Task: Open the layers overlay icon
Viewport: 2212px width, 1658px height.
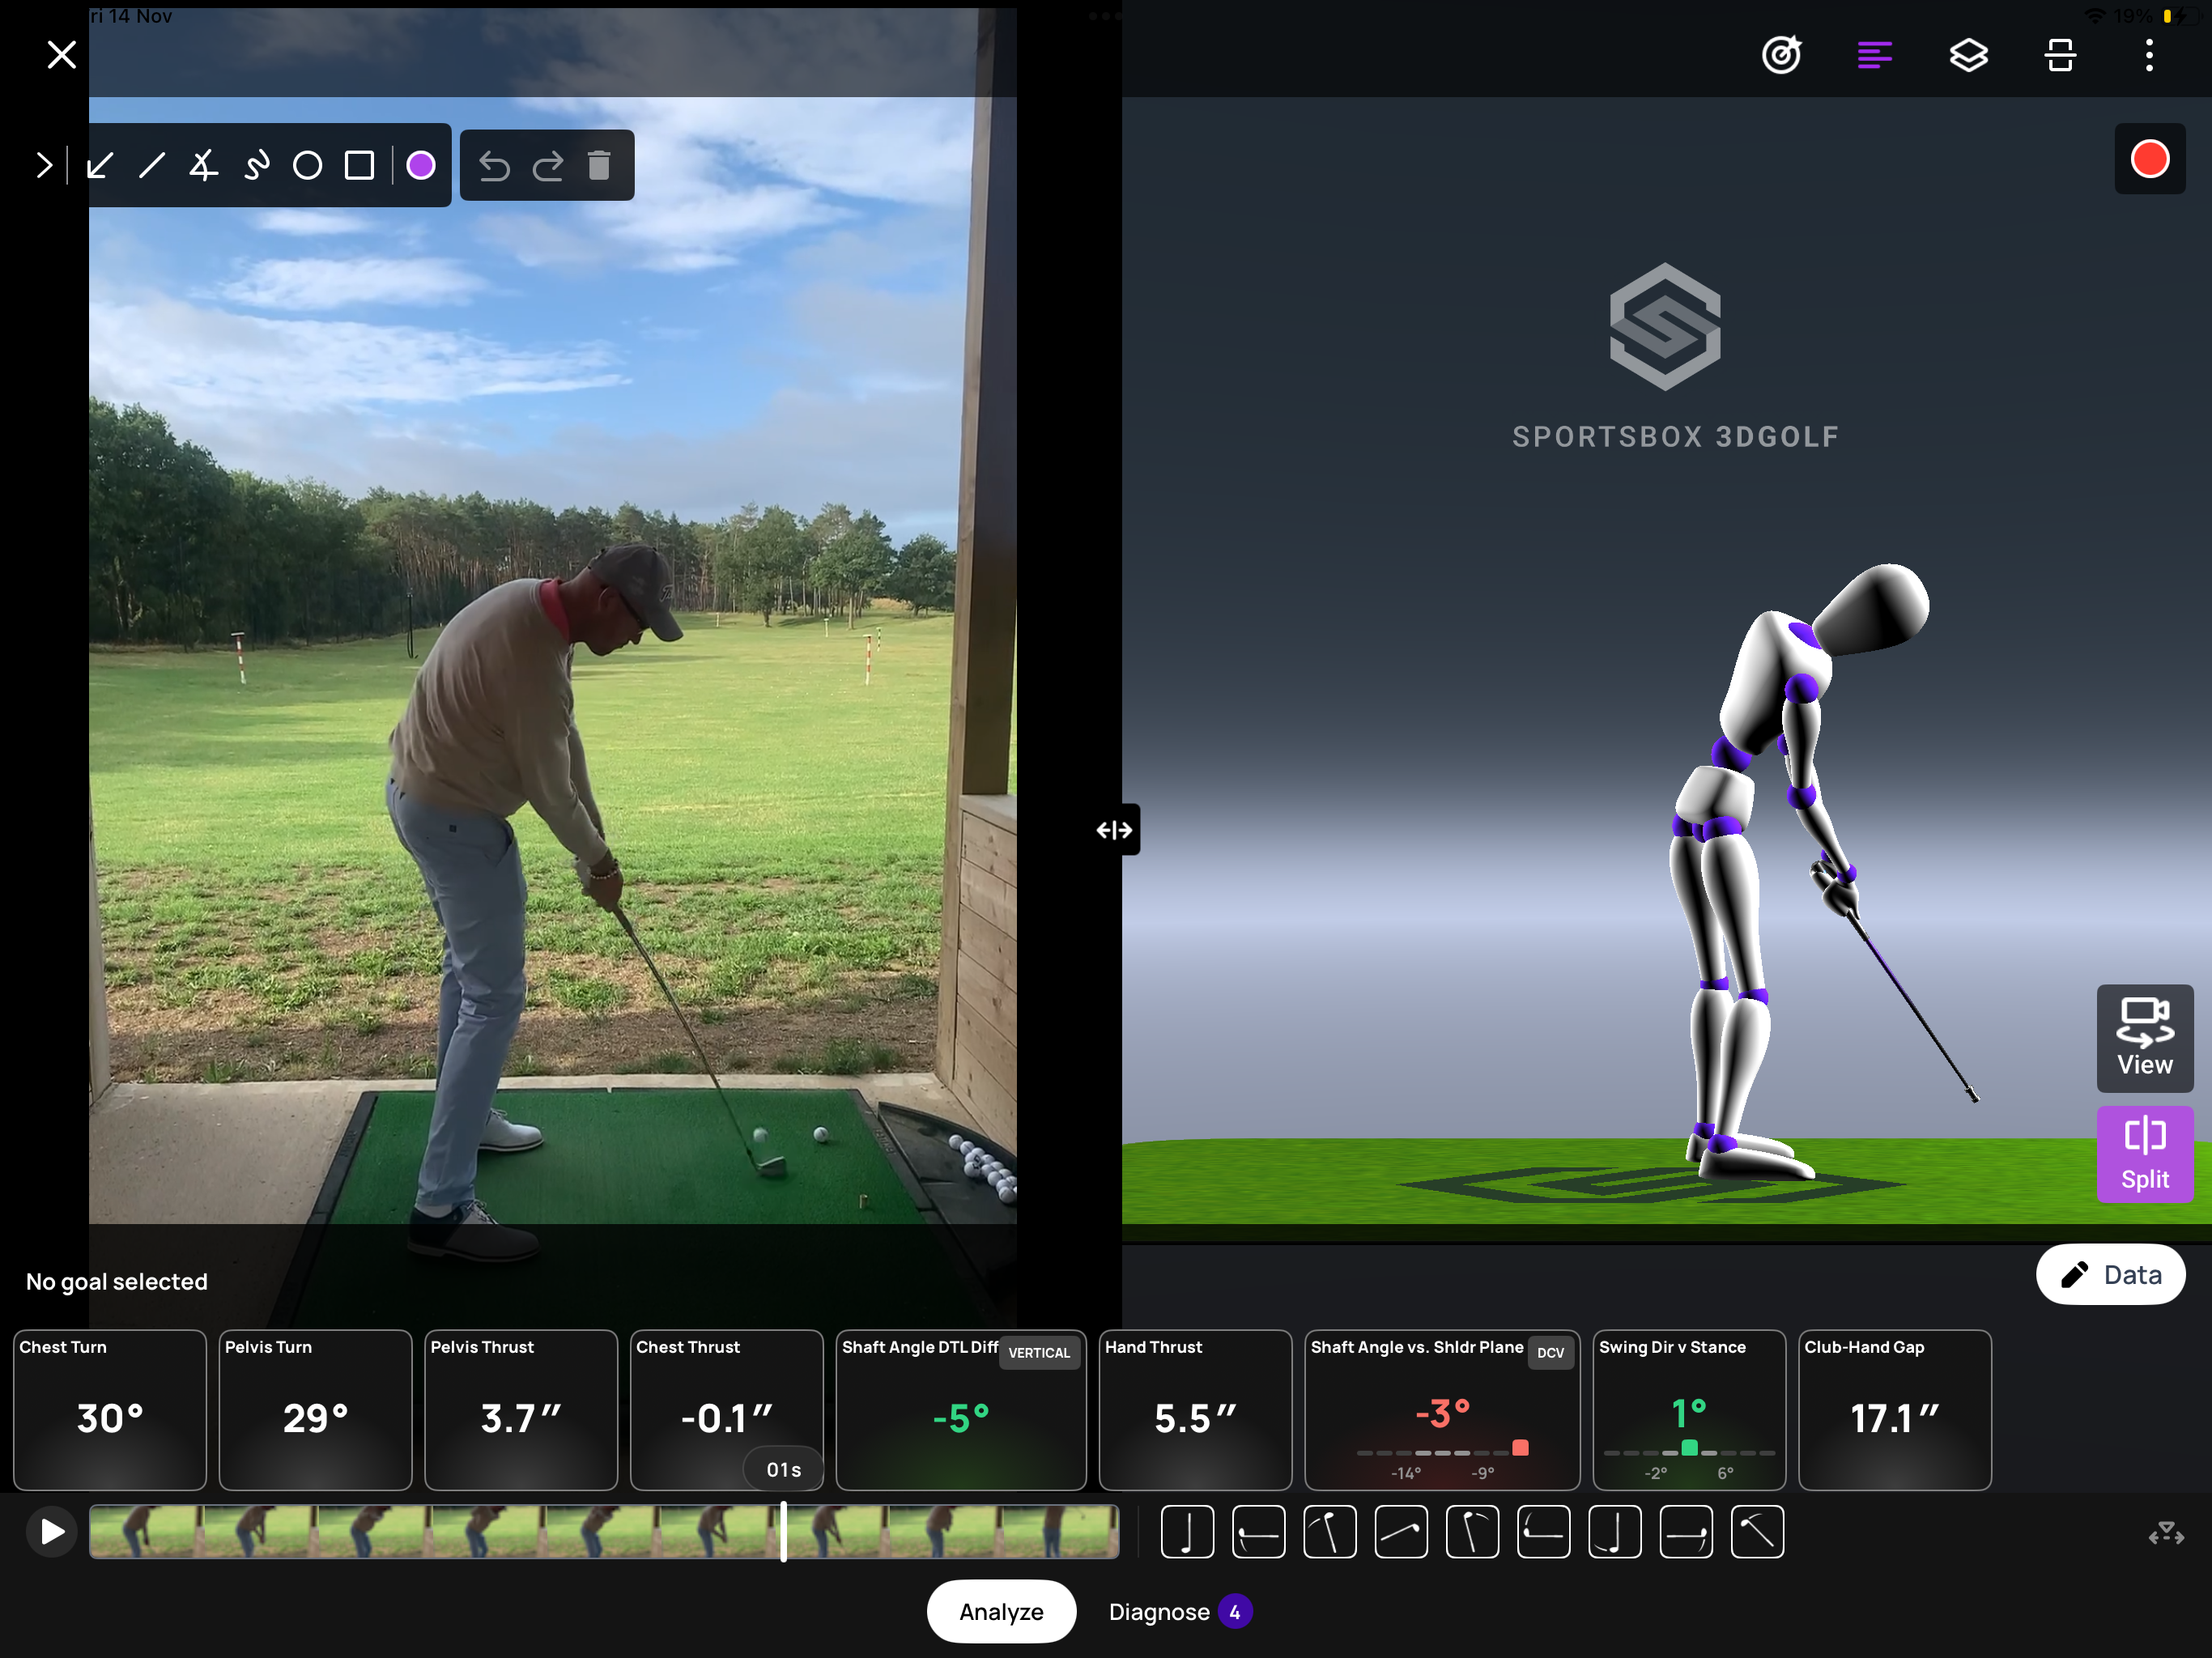Action: click(x=1968, y=55)
